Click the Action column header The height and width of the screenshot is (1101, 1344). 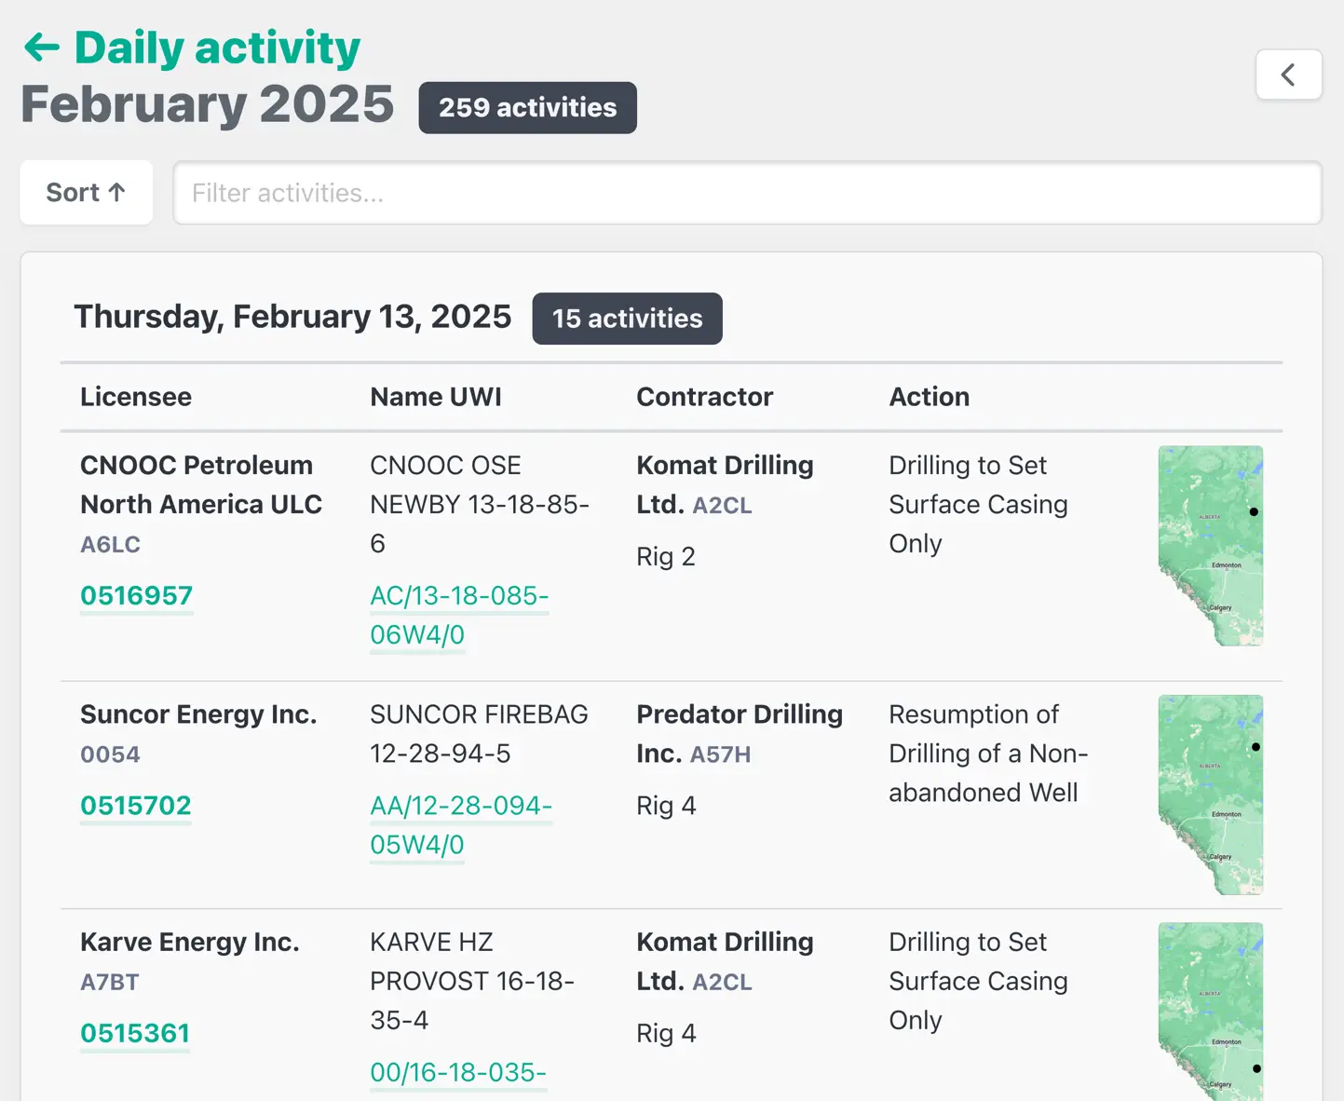[930, 397]
